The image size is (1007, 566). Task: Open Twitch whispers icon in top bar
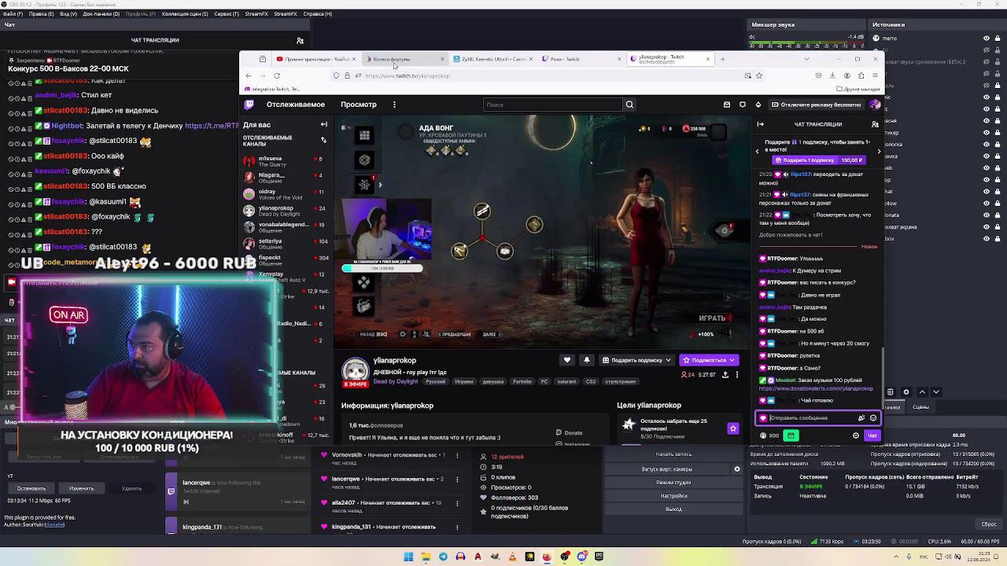pos(743,105)
